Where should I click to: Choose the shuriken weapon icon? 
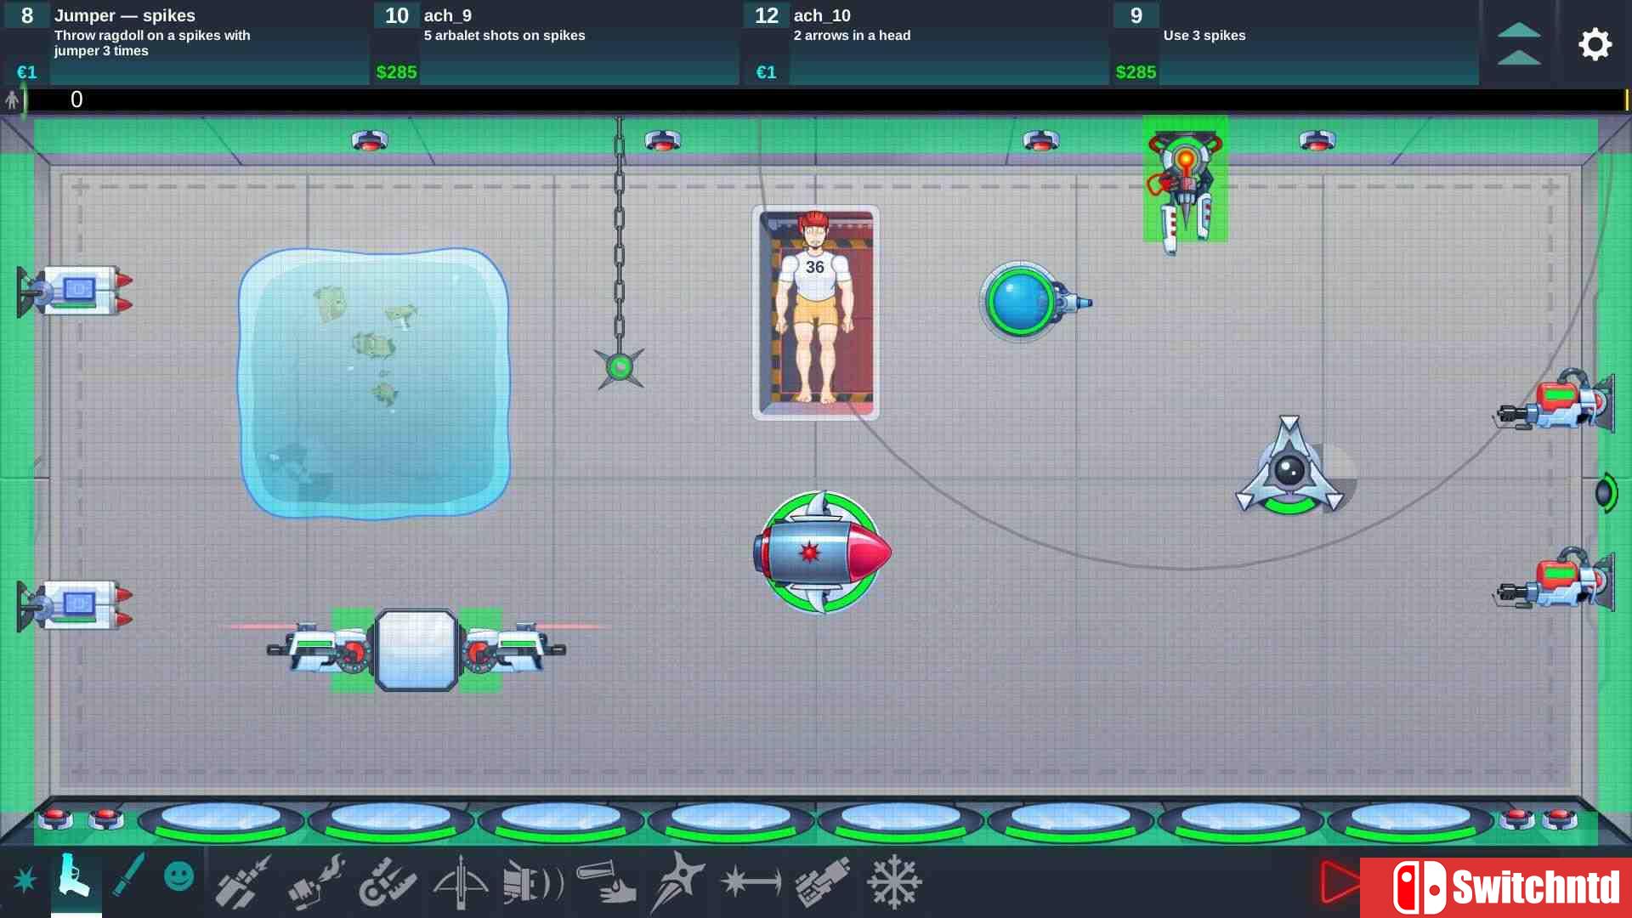[x=677, y=881]
